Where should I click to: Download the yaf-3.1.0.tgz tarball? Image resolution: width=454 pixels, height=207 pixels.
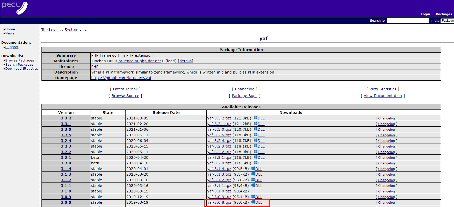pyautogui.click(x=219, y=191)
